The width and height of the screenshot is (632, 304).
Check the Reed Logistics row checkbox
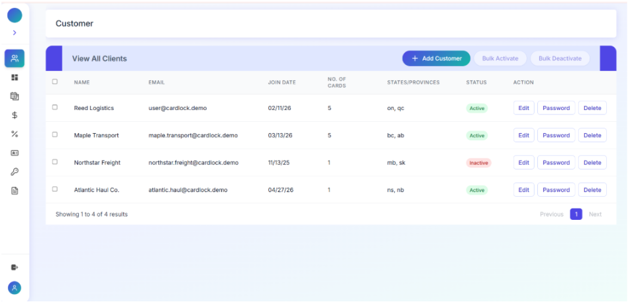pos(55,107)
